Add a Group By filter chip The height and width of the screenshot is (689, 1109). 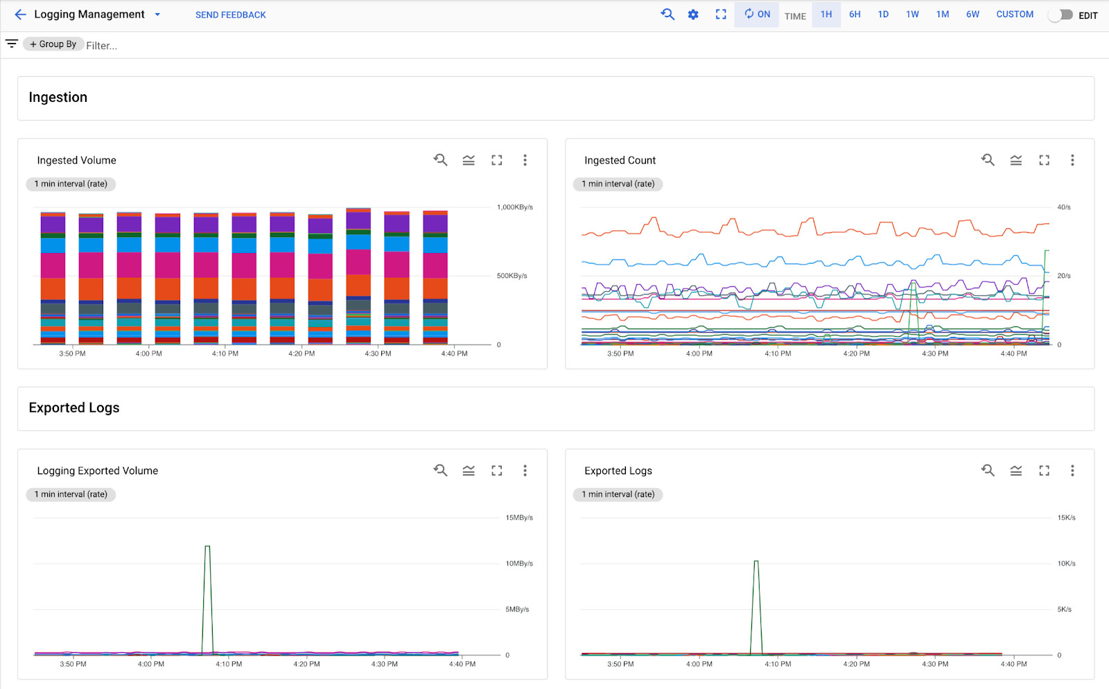click(53, 44)
